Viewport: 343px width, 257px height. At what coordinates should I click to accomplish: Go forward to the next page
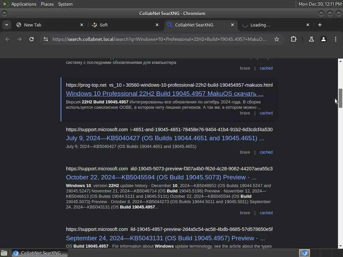(x=19, y=39)
